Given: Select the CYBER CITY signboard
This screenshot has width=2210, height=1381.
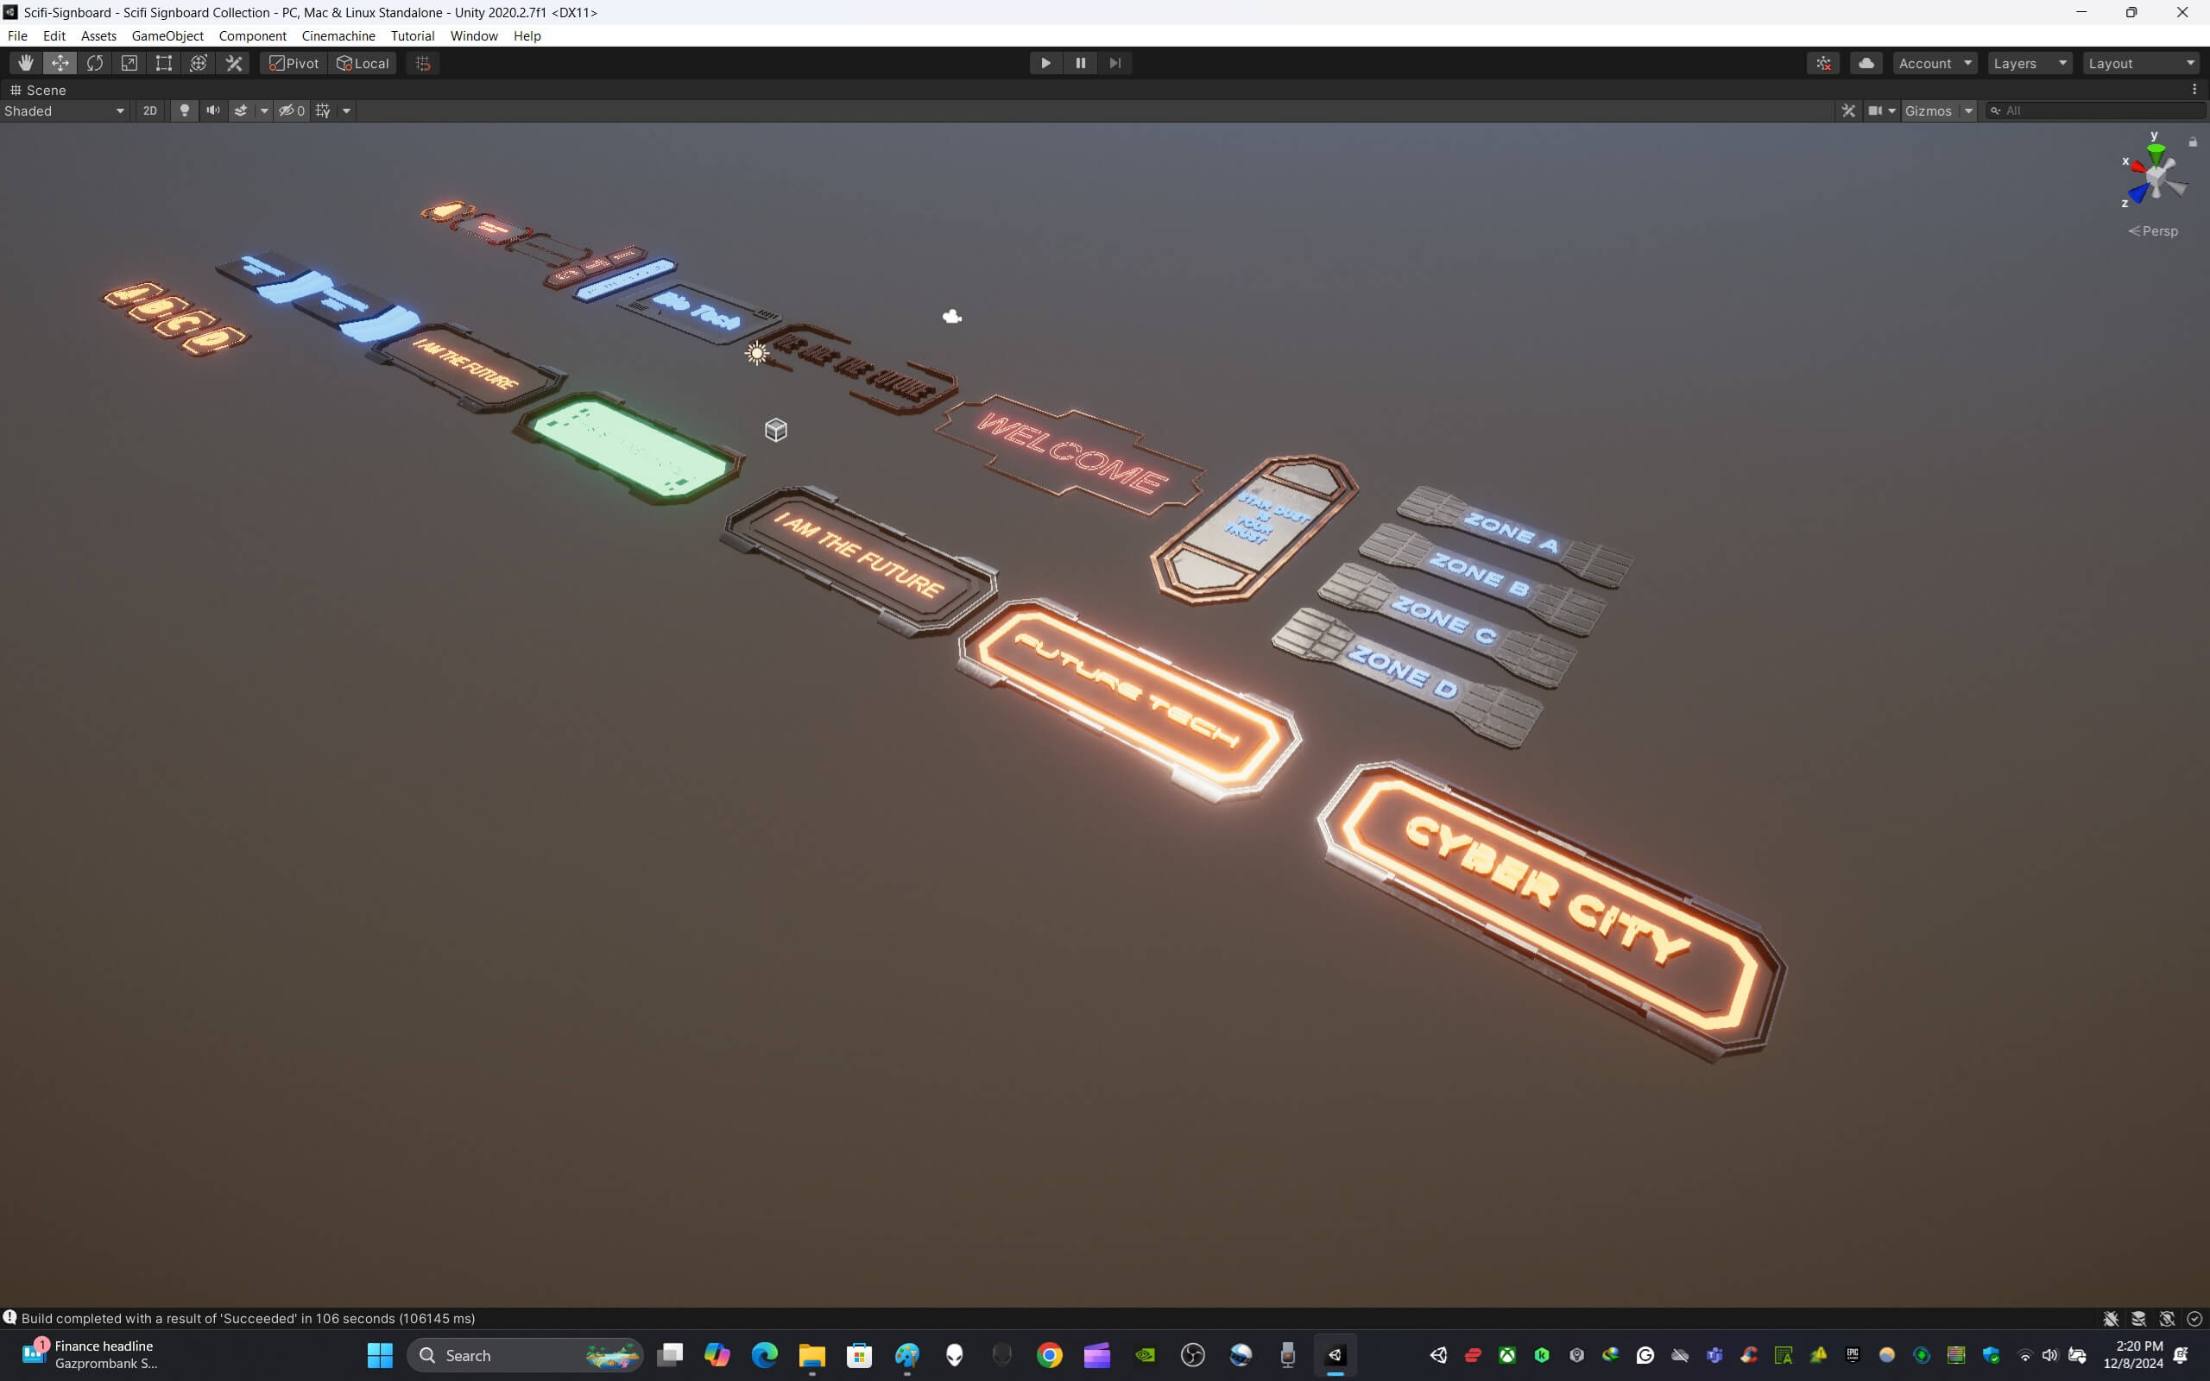Looking at the screenshot, I should click(x=1550, y=911).
